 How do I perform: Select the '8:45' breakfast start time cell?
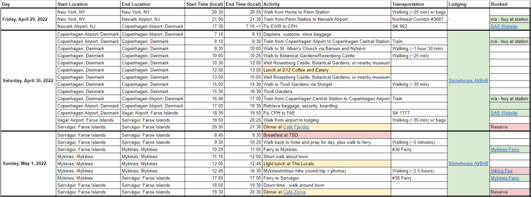point(205,135)
